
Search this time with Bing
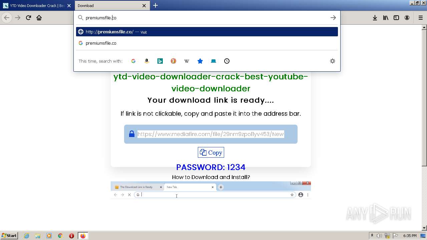[160, 61]
